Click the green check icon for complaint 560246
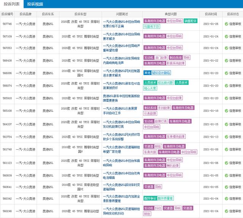 coord(226,211)
